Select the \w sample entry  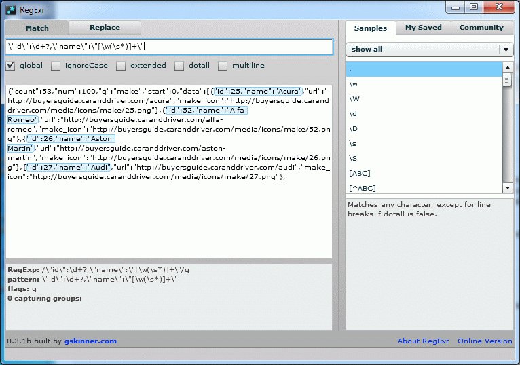click(424, 84)
